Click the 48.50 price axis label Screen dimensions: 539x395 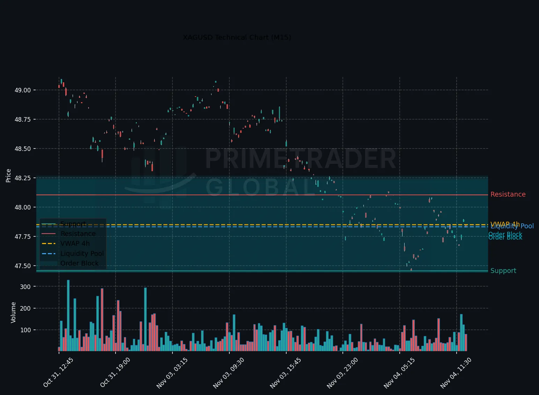click(23, 149)
